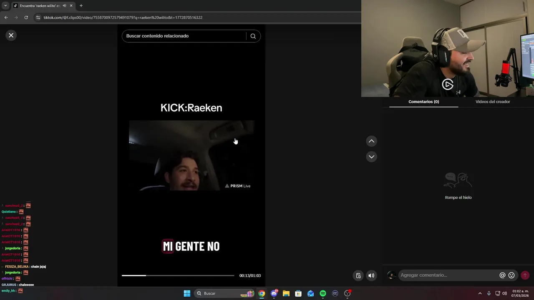534x300 pixels.
Task: Click the 'emily_hh' chat username
Action: [x=8, y=291]
